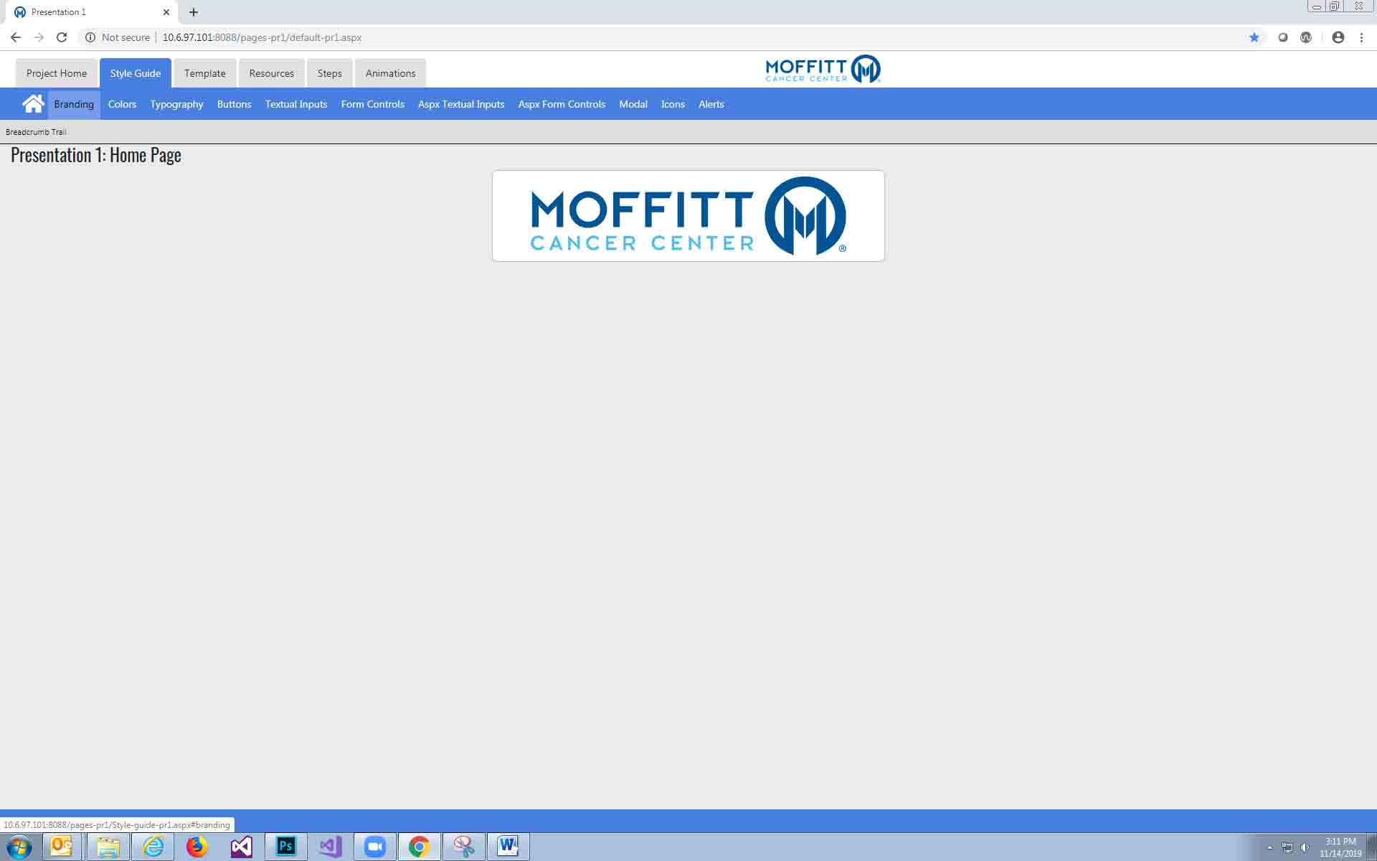Click the site info Not secure icon
The image size is (1377, 861).
[x=90, y=37]
